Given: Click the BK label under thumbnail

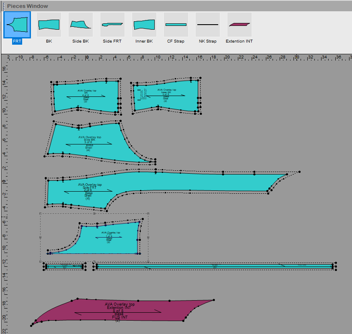Looking at the screenshot, I should (49, 41).
